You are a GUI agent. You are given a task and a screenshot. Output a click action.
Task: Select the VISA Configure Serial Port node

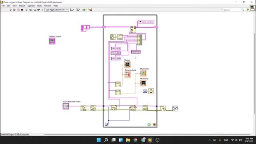tap(93, 108)
